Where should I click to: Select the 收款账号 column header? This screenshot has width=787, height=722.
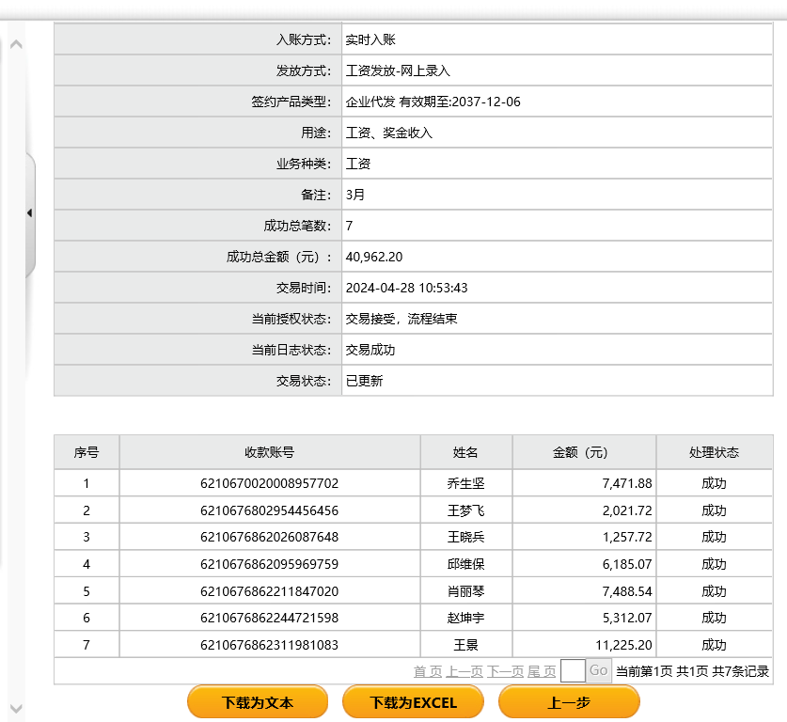[270, 452]
